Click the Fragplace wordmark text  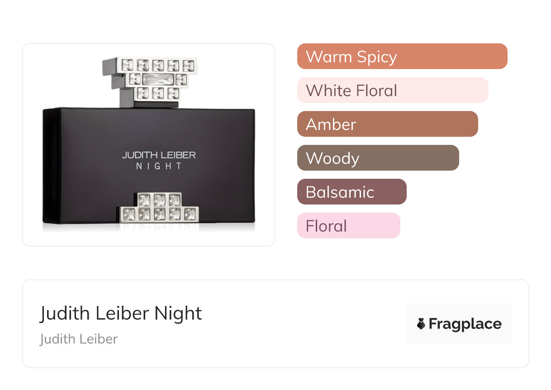pyautogui.click(x=465, y=324)
